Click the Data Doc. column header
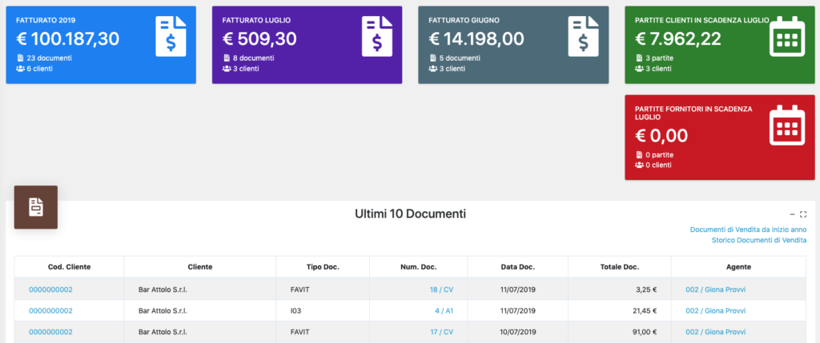The width and height of the screenshot is (820, 343). point(518,267)
